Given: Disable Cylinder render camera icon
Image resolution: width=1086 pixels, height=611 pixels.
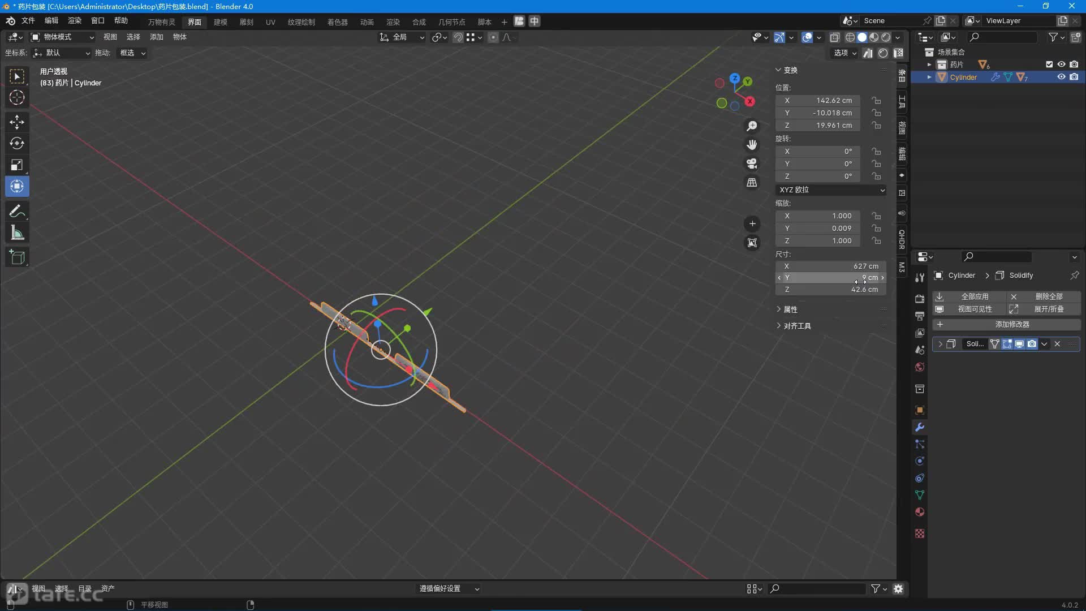Looking at the screenshot, I should pos(1074,77).
